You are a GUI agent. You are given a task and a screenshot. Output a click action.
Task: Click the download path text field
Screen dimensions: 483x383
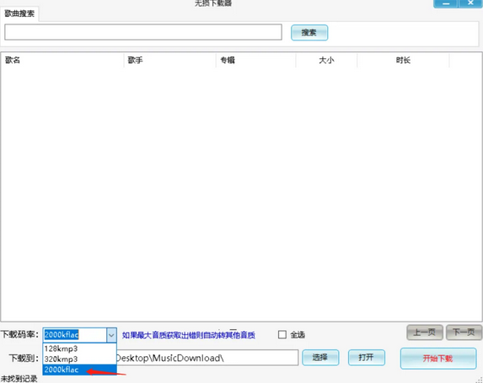[207, 358]
